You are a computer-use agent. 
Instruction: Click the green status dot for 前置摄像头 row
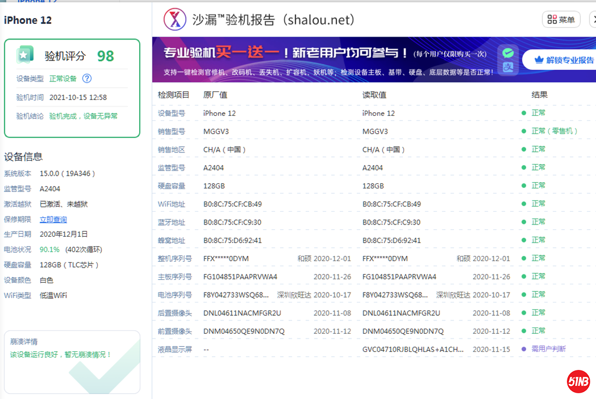[524, 331]
